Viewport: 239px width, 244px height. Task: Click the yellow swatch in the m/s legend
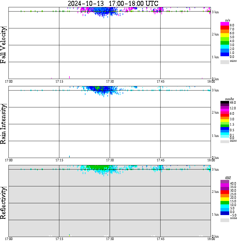click(x=225, y=35)
